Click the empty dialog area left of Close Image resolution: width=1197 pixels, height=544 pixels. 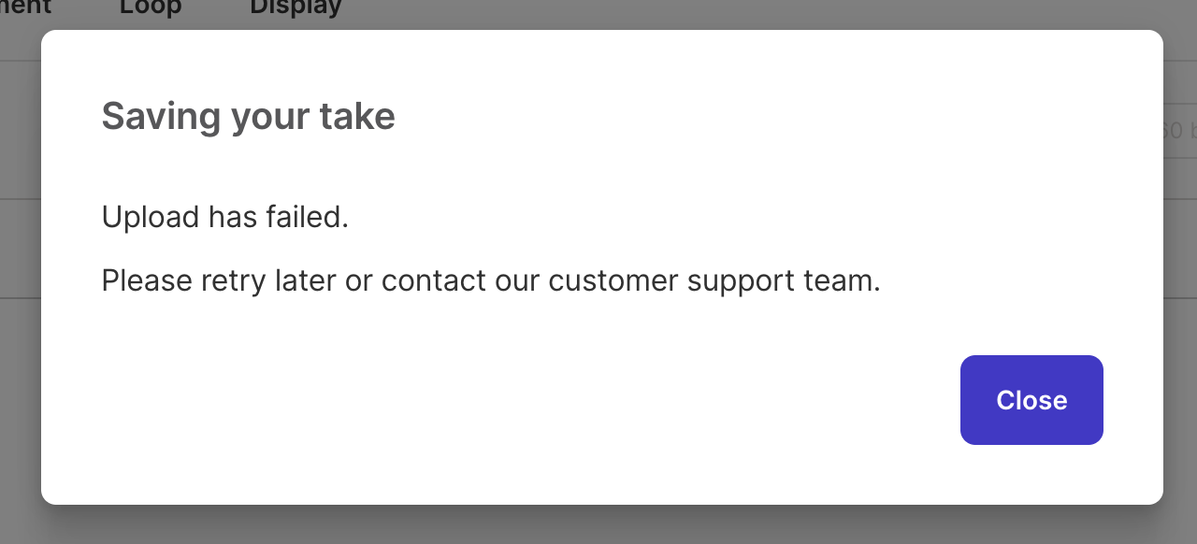(x=561, y=400)
